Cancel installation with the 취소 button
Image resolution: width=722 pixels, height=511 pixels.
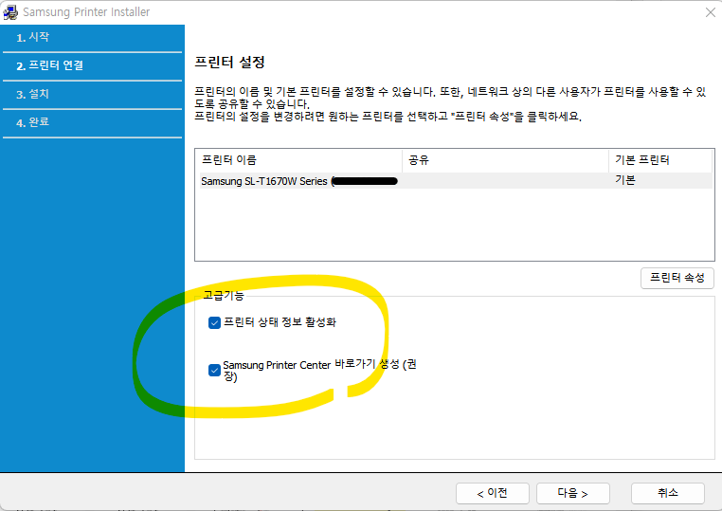click(x=668, y=494)
